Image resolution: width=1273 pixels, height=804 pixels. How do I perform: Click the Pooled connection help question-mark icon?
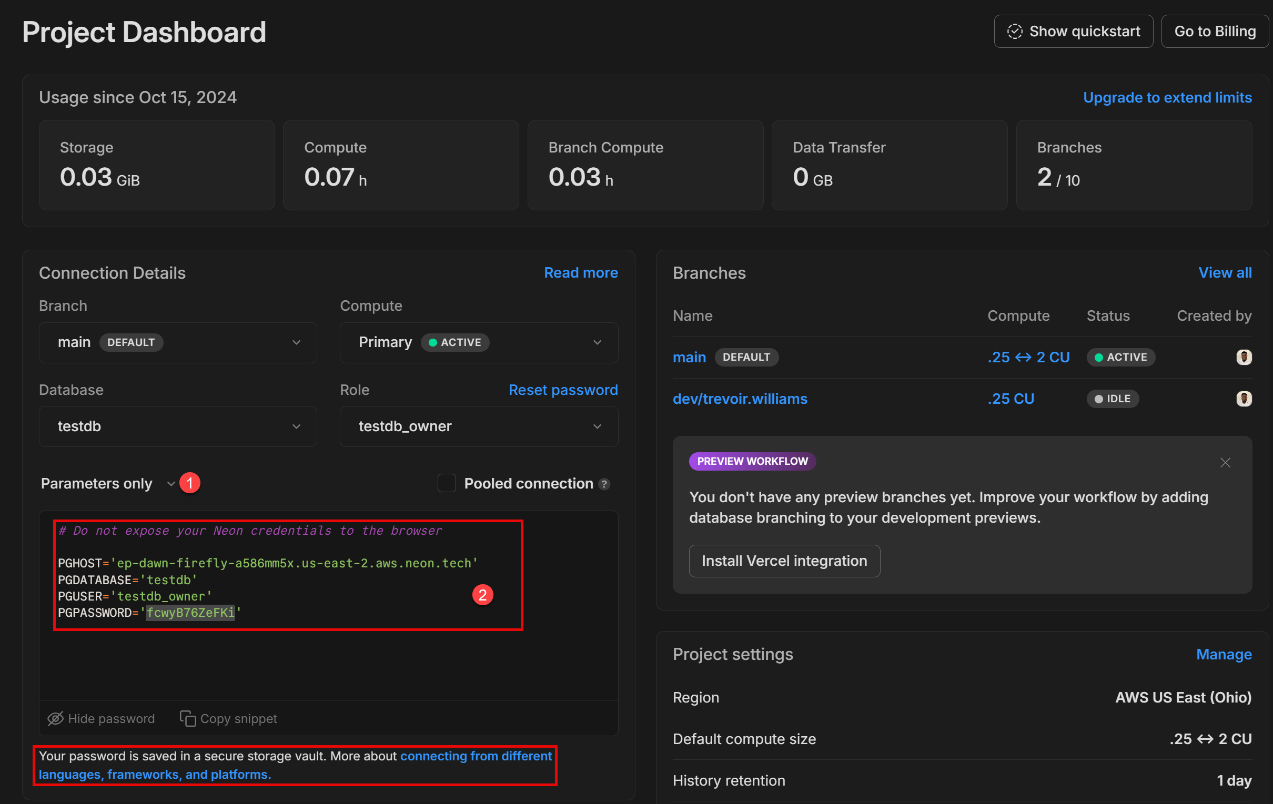point(604,484)
